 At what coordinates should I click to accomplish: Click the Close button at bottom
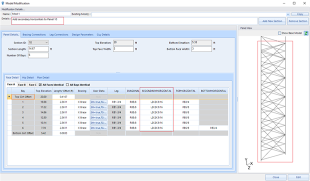click(275, 177)
